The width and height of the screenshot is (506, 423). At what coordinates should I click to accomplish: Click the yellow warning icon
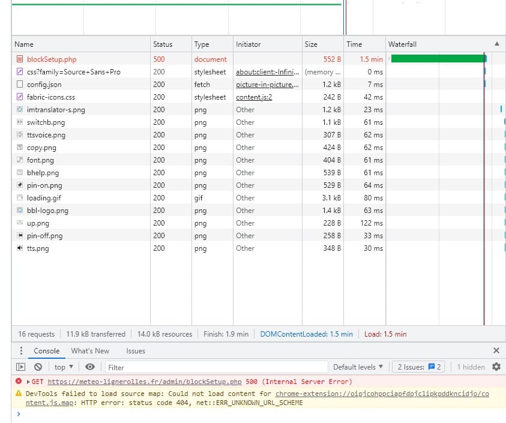[x=19, y=394]
